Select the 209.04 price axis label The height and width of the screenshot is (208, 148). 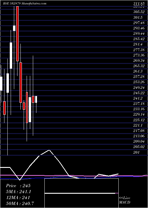(139, 142)
